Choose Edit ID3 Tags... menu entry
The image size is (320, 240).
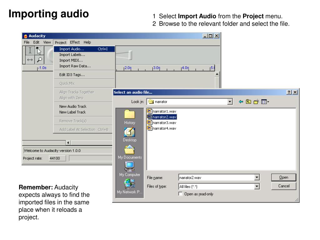84,75
